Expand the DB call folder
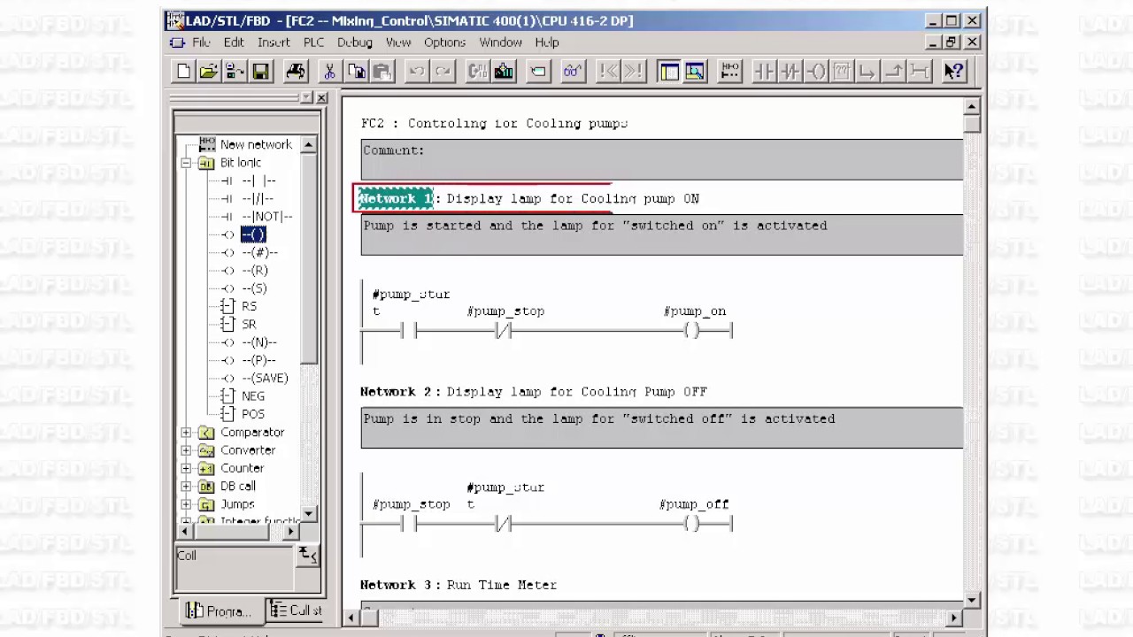The image size is (1133, 637). tap(186, 487)
